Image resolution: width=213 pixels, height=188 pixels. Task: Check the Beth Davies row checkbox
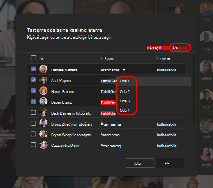coord(34,112)
